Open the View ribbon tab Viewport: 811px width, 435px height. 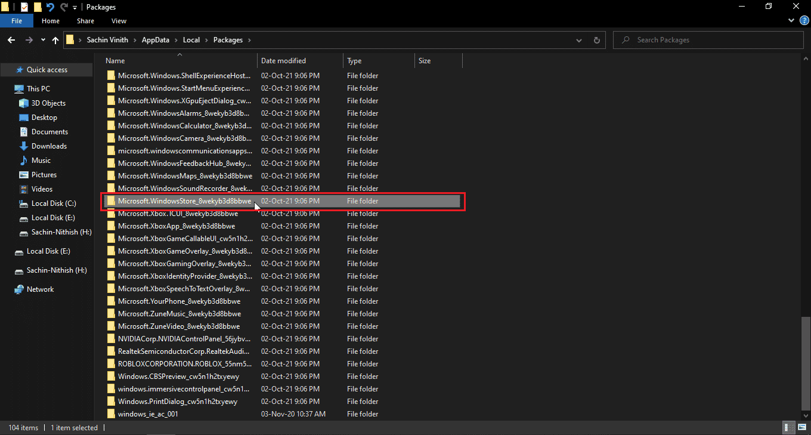coord(119,21)
